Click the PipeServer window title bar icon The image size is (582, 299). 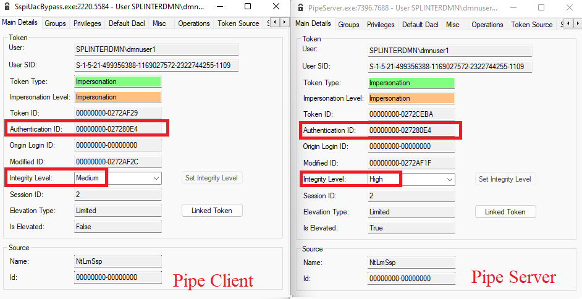point(301,9)
